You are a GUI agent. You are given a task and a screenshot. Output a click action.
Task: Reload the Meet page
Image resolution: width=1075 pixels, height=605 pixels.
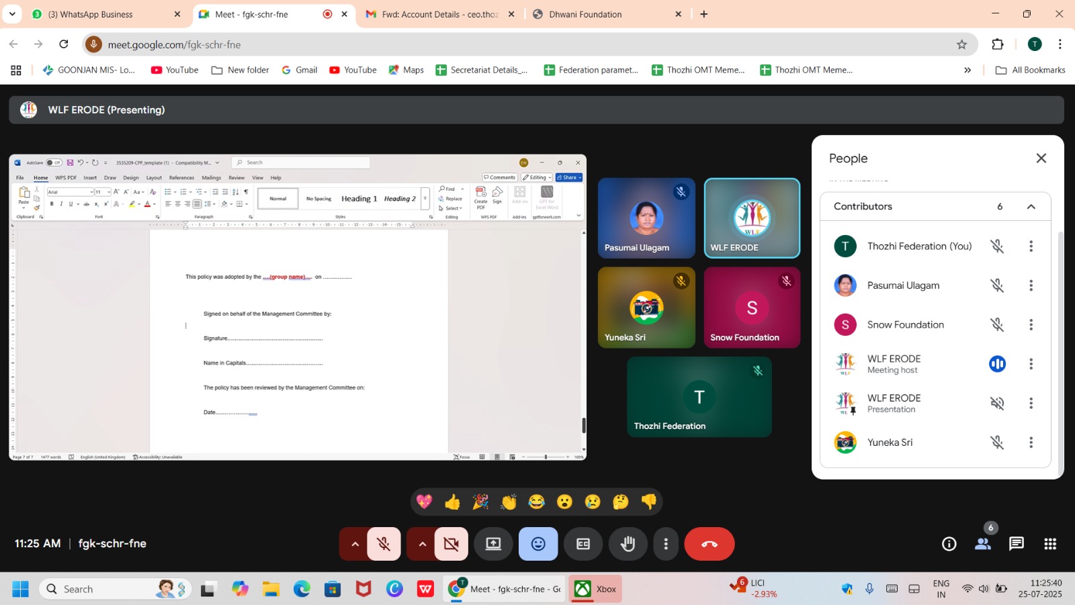(64, 44)
